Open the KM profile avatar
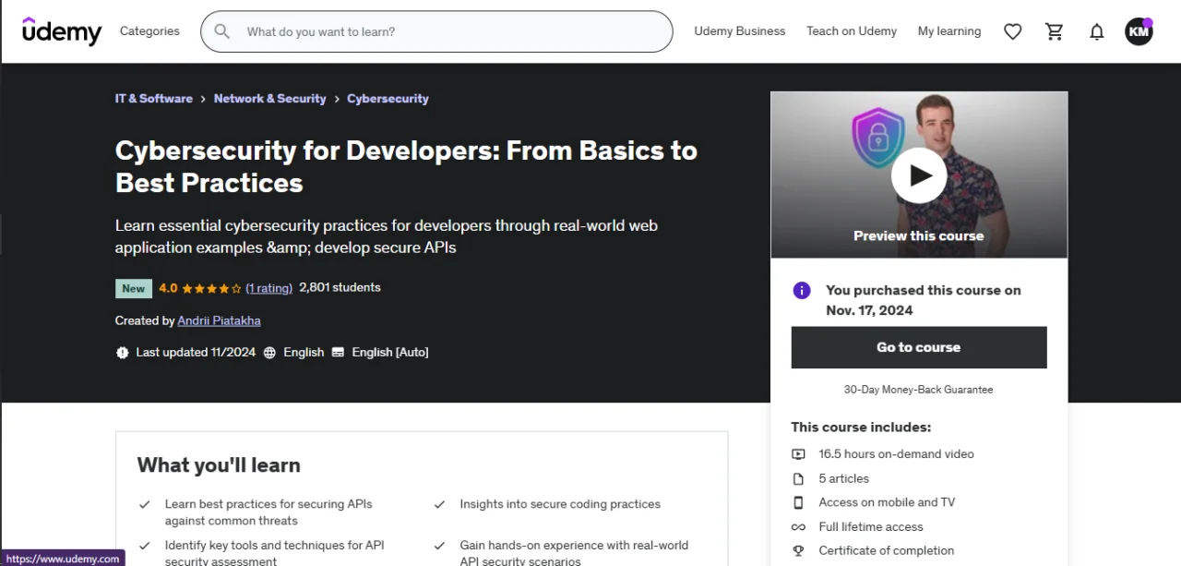Viewport: 1181px width, 566px height. point(1139,31)
